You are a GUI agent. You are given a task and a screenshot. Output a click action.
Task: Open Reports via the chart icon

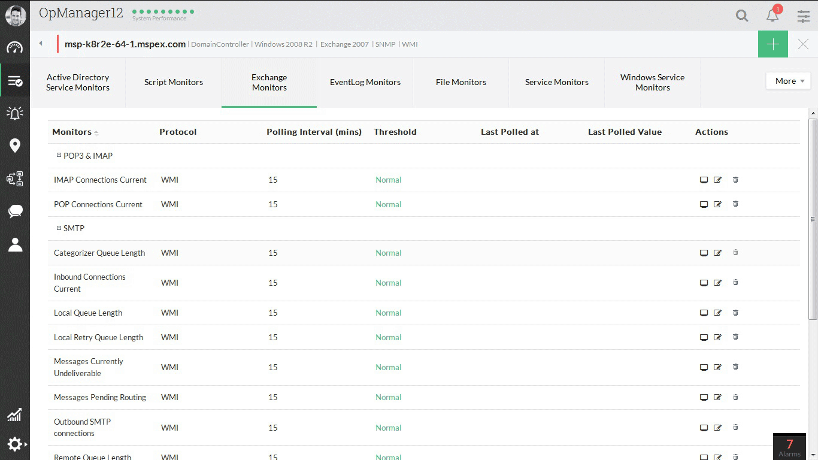[15, 414]
